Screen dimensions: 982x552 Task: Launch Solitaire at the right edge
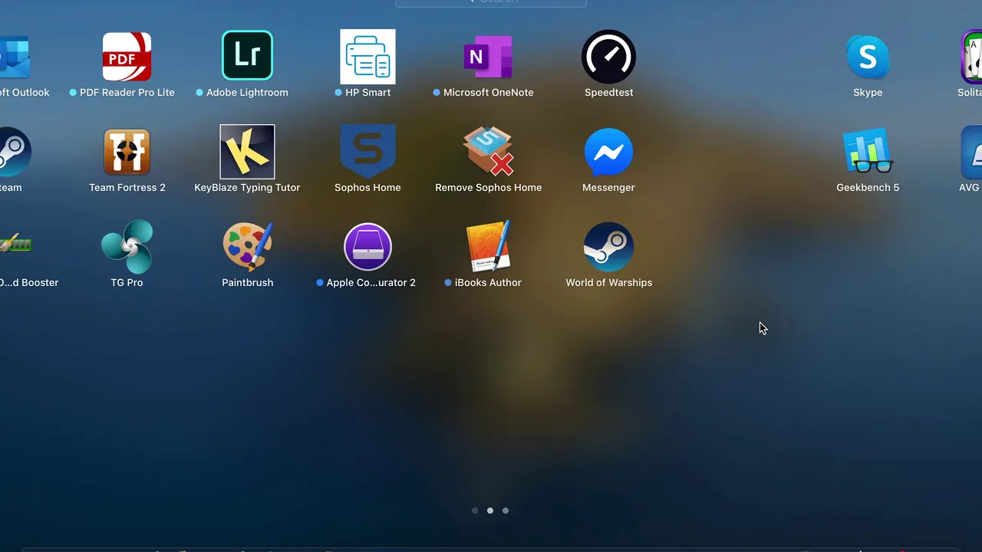pyautogui.click(x=971, y=57)
